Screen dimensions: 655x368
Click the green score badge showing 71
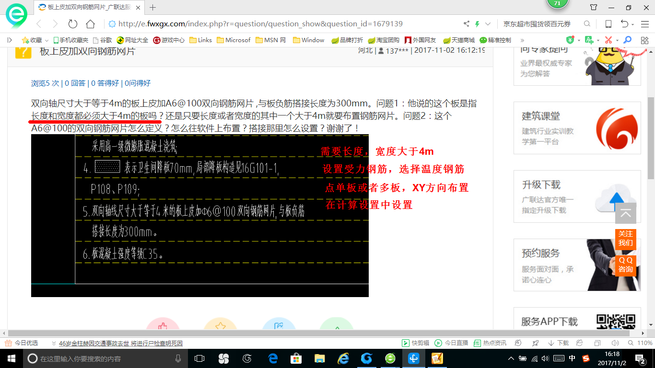coord(557,3)
